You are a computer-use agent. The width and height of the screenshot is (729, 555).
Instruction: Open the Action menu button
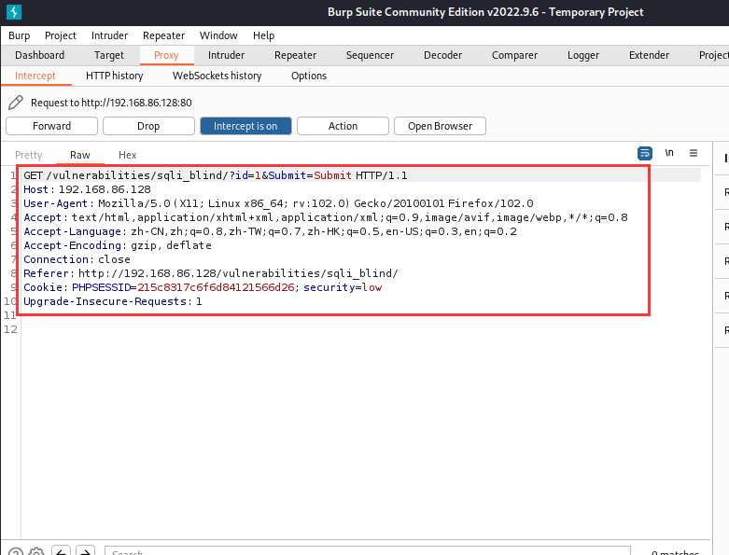pyautogui.click(x=343, y=126)
